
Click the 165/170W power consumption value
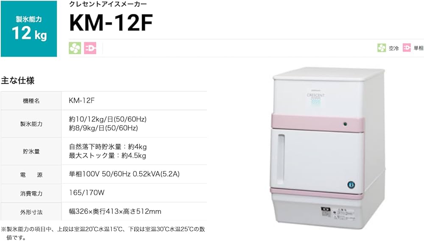click(86, 193)
